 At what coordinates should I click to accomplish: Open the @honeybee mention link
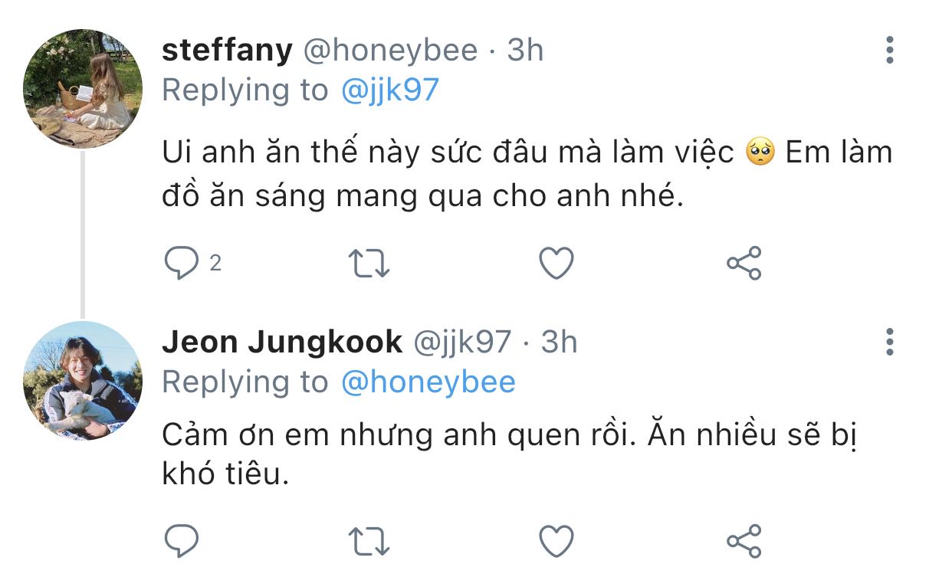coord(428,382)
